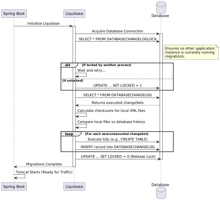Click the top Database cylinder icon

click(161, 7)
